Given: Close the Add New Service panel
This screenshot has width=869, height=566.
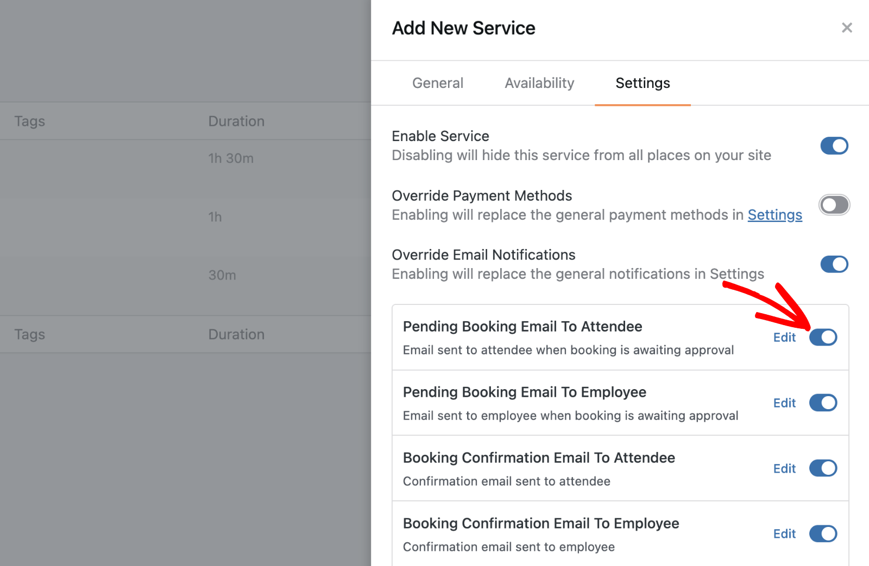Looking at the screenshot, I should click(847, 27).
